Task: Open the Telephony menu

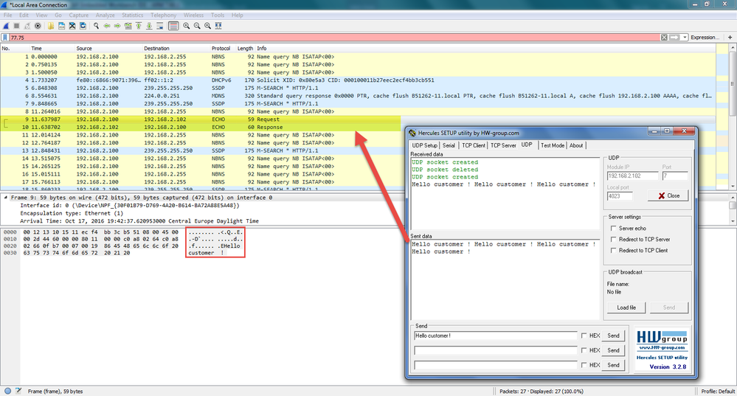Action: coord(164,15)
